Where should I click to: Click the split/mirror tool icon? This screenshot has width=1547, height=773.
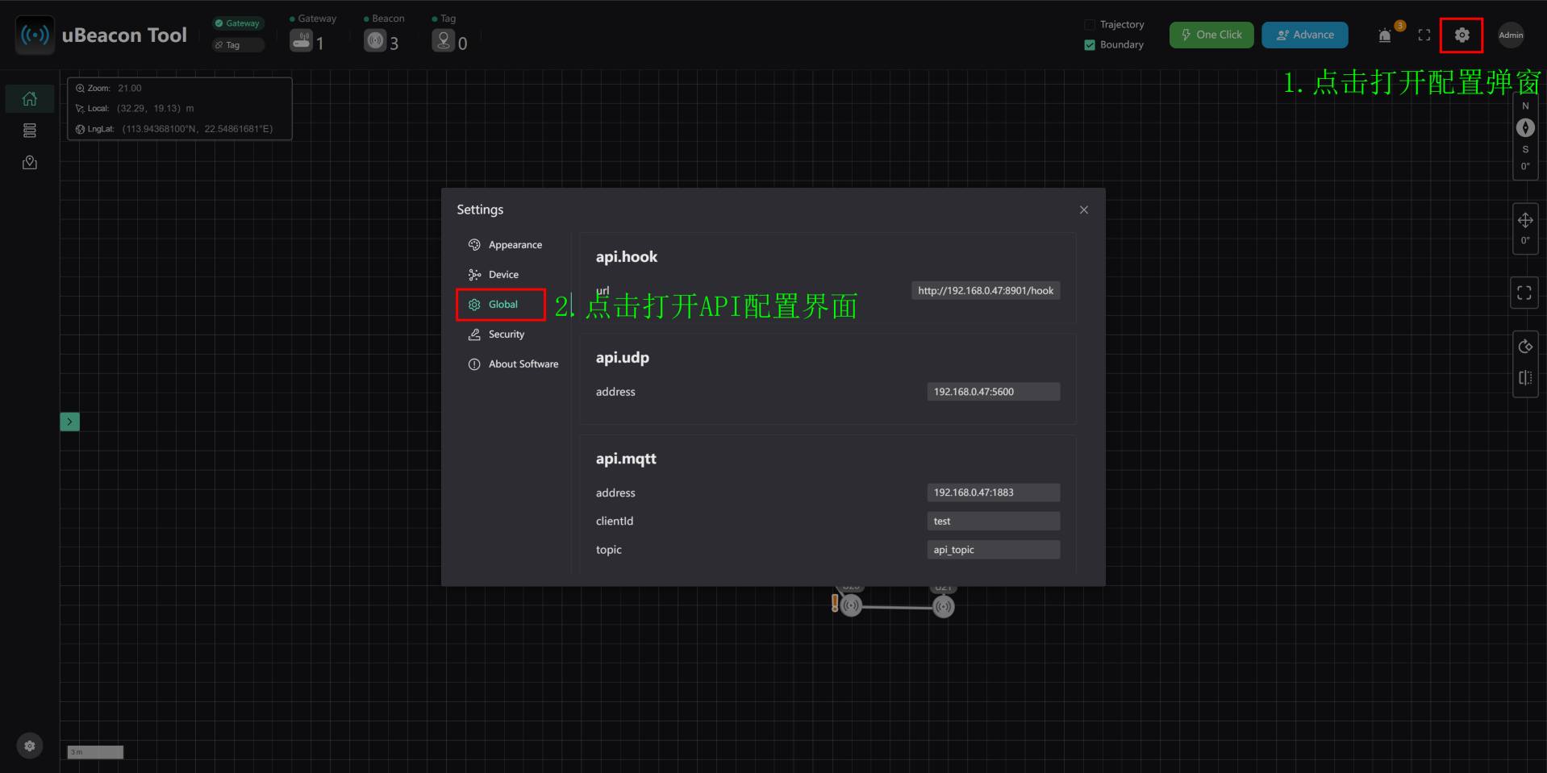coord(1525,378)
